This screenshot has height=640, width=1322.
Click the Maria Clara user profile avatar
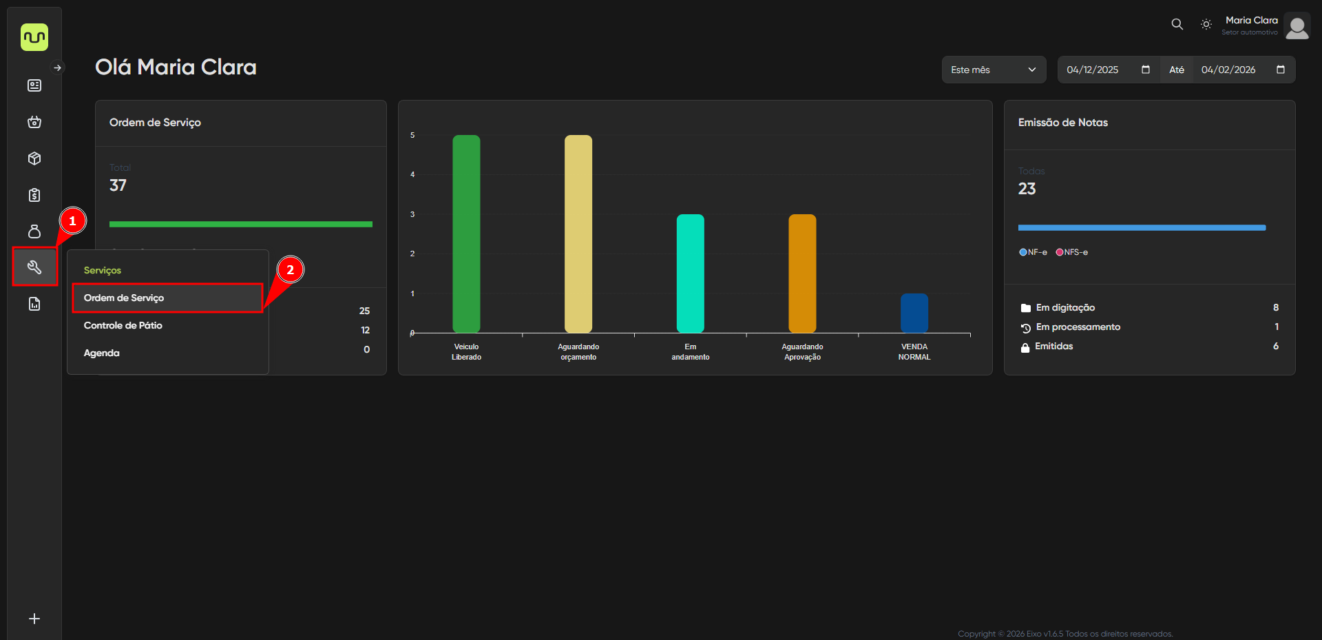click(1297, 27)
